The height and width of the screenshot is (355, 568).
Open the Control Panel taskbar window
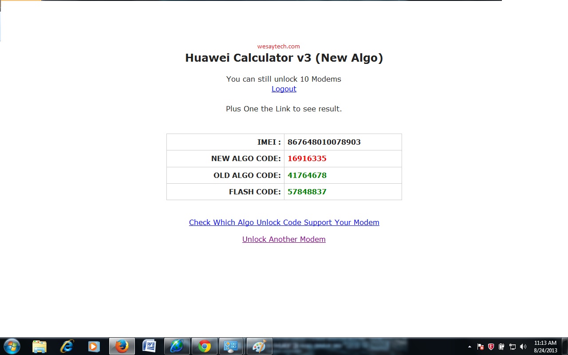click(232, 346)
